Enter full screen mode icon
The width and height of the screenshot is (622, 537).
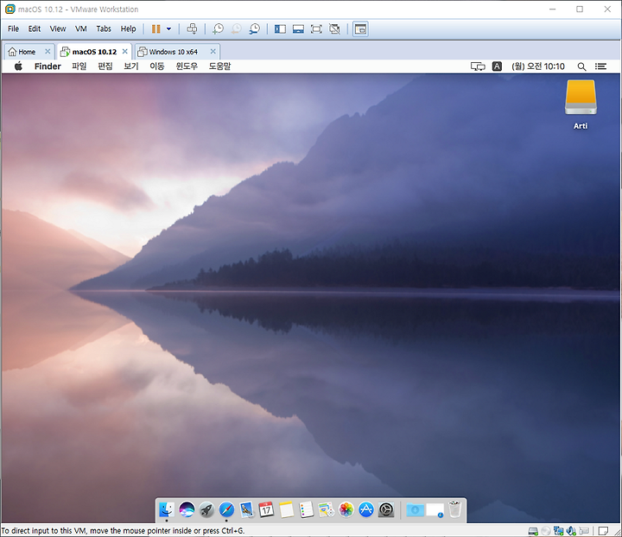click(316, 29)
